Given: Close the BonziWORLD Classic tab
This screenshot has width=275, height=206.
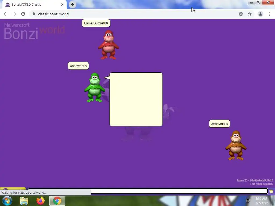Looking at the screenshot, I should tap(62, 5).
